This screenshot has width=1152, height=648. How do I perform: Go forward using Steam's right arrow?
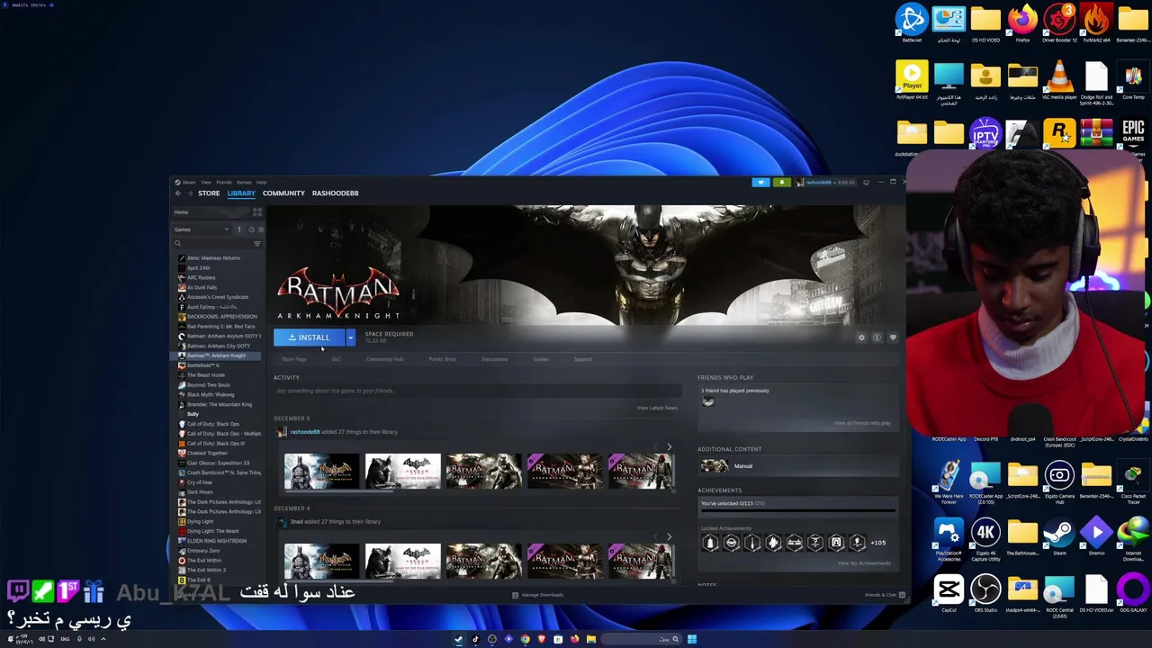189,193
